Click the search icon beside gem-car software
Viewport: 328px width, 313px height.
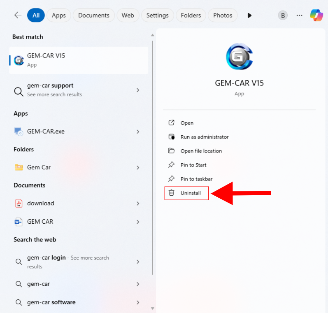19,302
